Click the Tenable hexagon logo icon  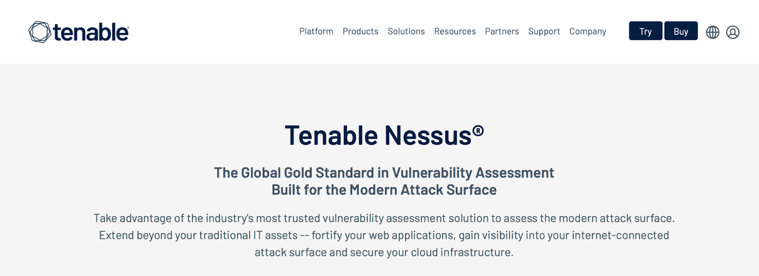tap(40, 30)
